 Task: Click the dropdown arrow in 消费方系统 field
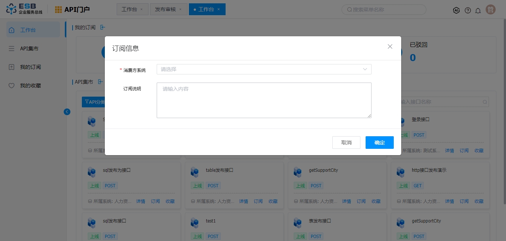point(365,69)
